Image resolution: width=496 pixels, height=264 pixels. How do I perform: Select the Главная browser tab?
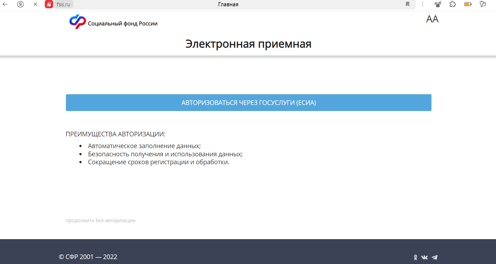click(228, 4)
